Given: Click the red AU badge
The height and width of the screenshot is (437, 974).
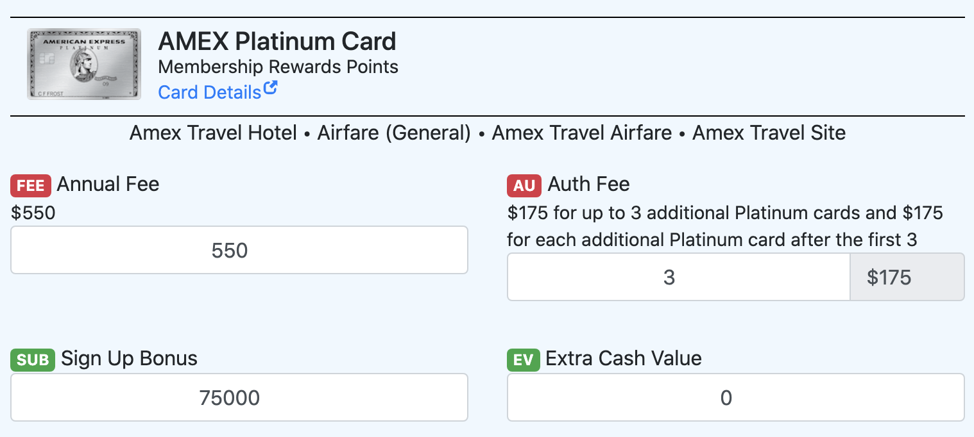Looking at the screenshot, I should click(524, 186).
